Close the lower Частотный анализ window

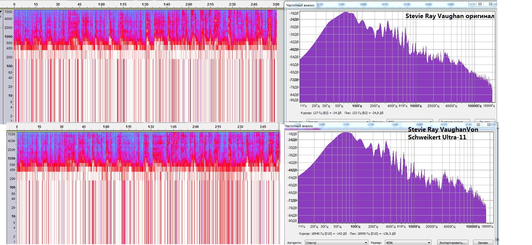[489, 124]
